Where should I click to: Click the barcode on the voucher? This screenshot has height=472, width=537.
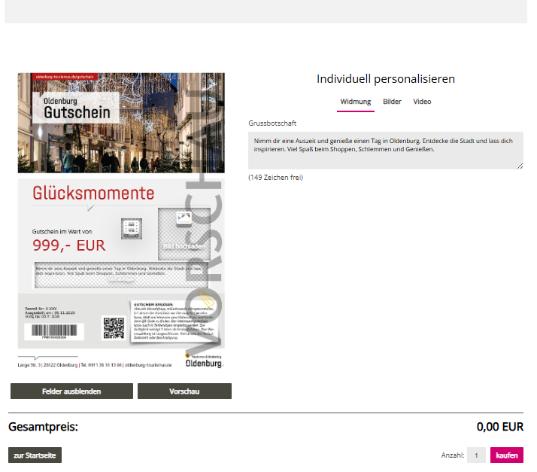[x=58, y=331]
